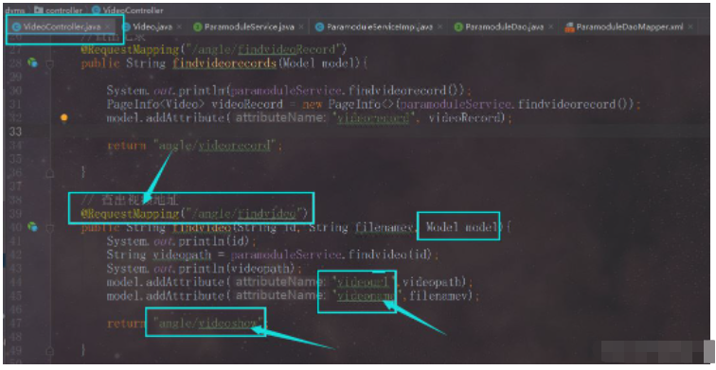
Task: Close the ParamoduleDaoMapper.xml tab
Action: [690, 26]
